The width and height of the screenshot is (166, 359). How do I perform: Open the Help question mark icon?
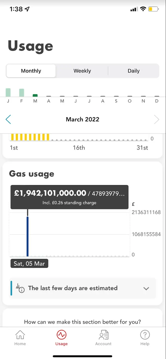[x=145, y=334]
